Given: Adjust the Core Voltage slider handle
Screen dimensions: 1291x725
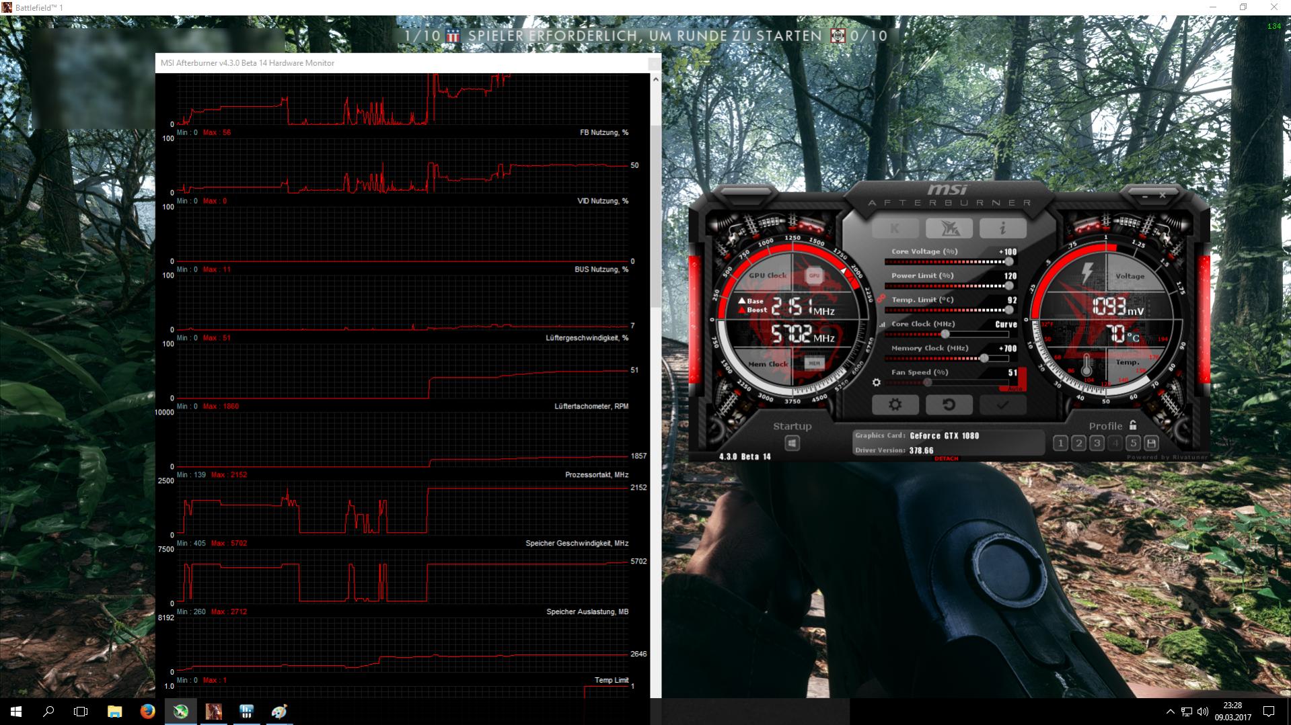Looking at the screenshot, I should (x=1008, y=261).
